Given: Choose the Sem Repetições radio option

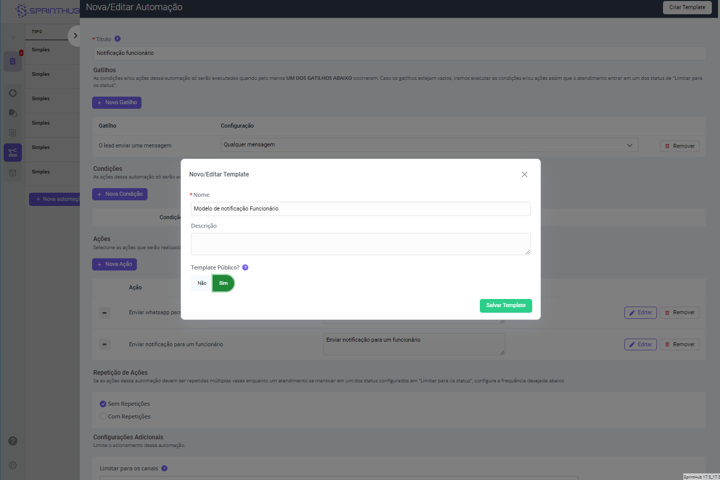Looking at the screenshot, I should click(103, 404).
